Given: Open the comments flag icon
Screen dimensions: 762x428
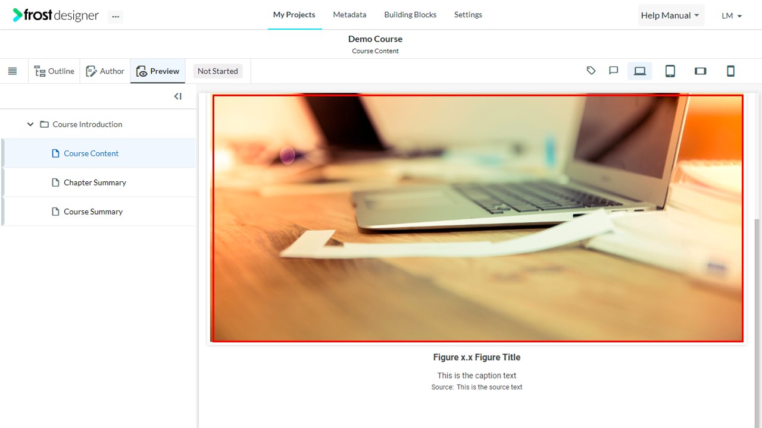Looking at the screenshot, I should [614, 71].
